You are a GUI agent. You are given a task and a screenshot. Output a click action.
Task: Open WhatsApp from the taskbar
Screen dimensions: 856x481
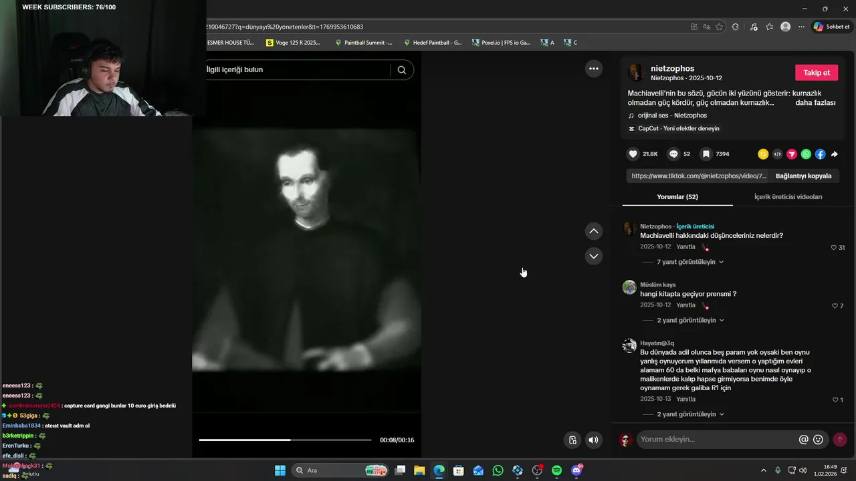click(x=498, y=470)
